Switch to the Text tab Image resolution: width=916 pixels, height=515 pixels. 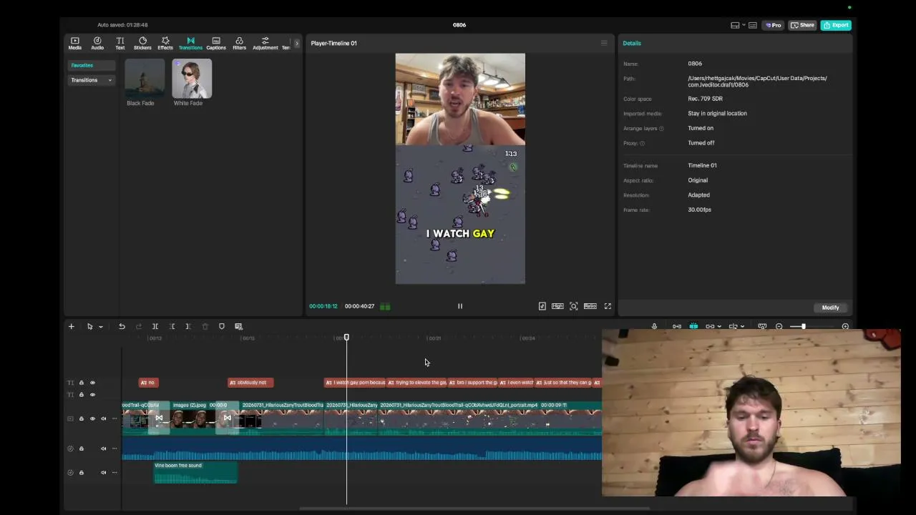[x=120, y=44]
